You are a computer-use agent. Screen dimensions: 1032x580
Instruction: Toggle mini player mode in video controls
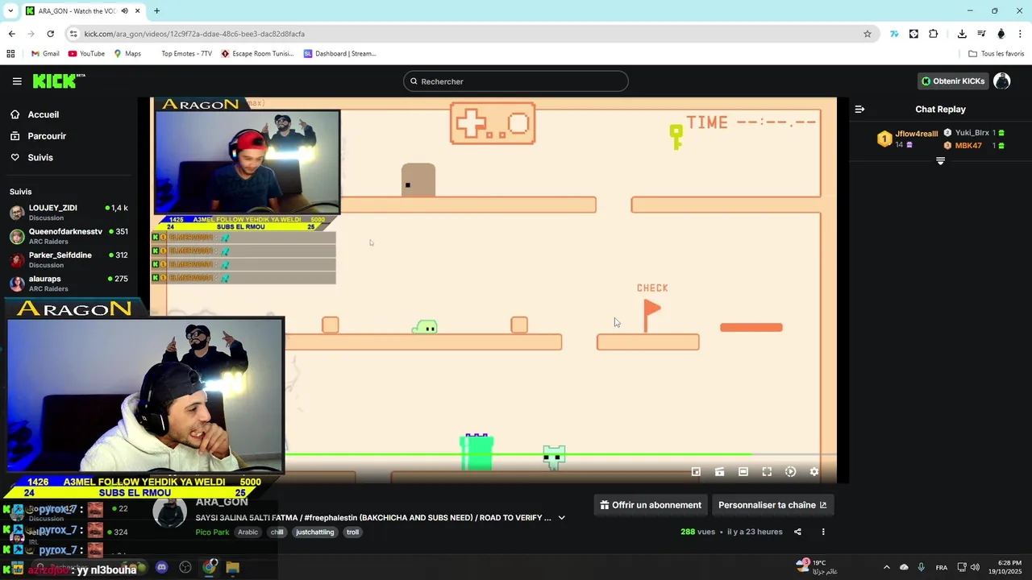[x=696, y=472]
